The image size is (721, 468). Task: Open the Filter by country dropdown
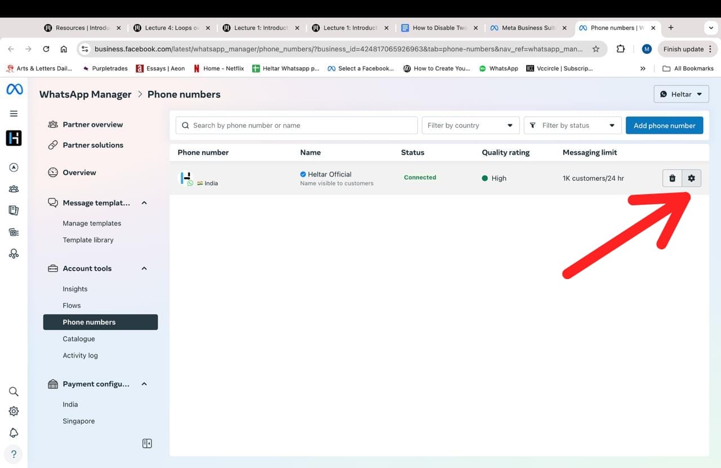pyautogui.click(x=470, y=125)
